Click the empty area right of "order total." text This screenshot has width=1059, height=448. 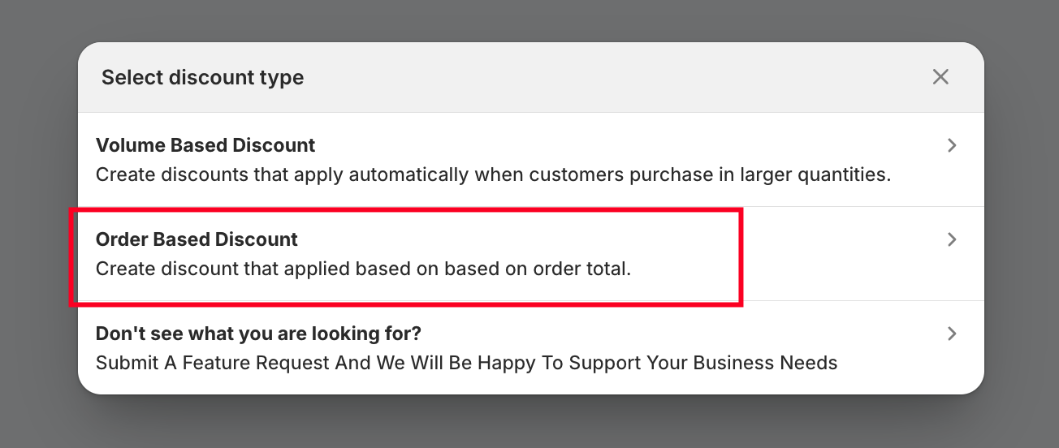(812, 269)
